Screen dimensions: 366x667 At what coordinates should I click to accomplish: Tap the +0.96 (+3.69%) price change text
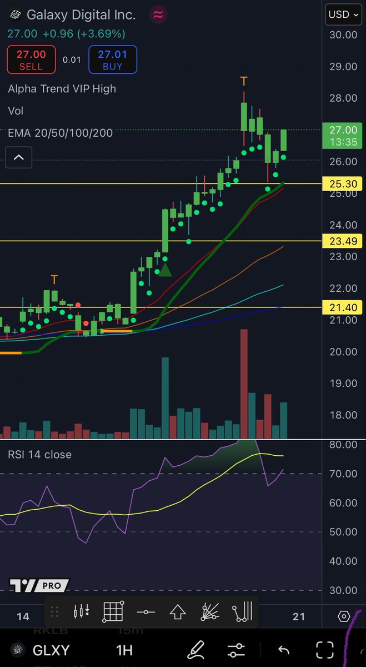84,34
